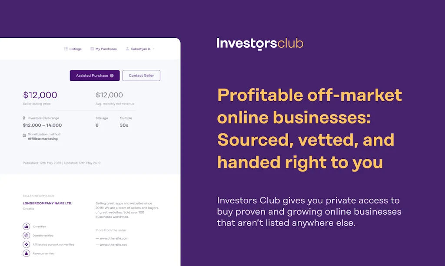Click the ID verified badge icon
This screenshot has width=445, height=266.
26,226
